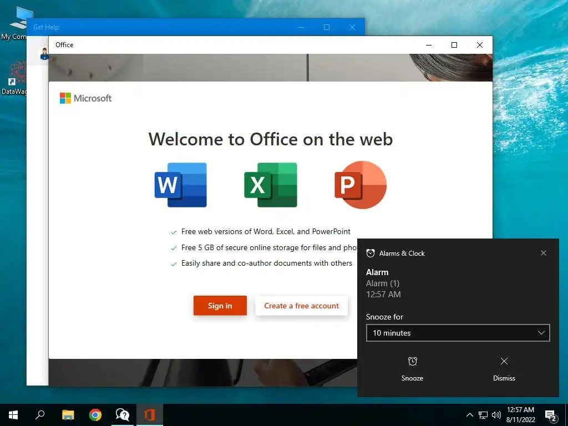Close the Alarms & Clock notification
This screenshot has width=568, height=426.
click(x=544, y=253)
